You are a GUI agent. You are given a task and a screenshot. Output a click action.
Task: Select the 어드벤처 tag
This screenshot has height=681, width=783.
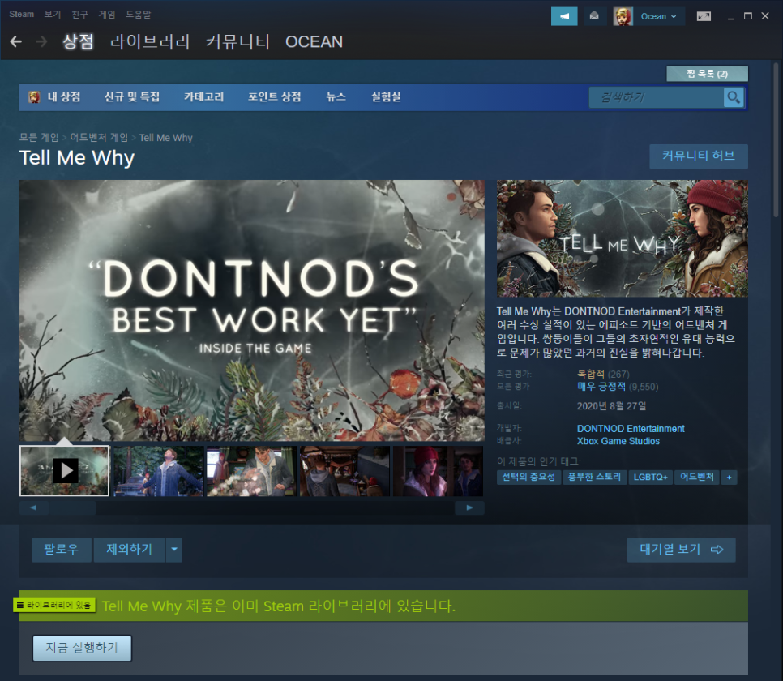click(697, 478)
